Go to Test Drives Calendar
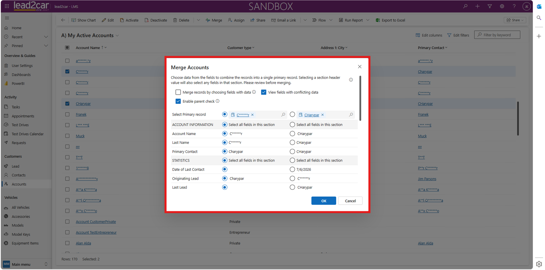This screenshot has height=270, width=545. pyautogui.click(x=28, y=134)
